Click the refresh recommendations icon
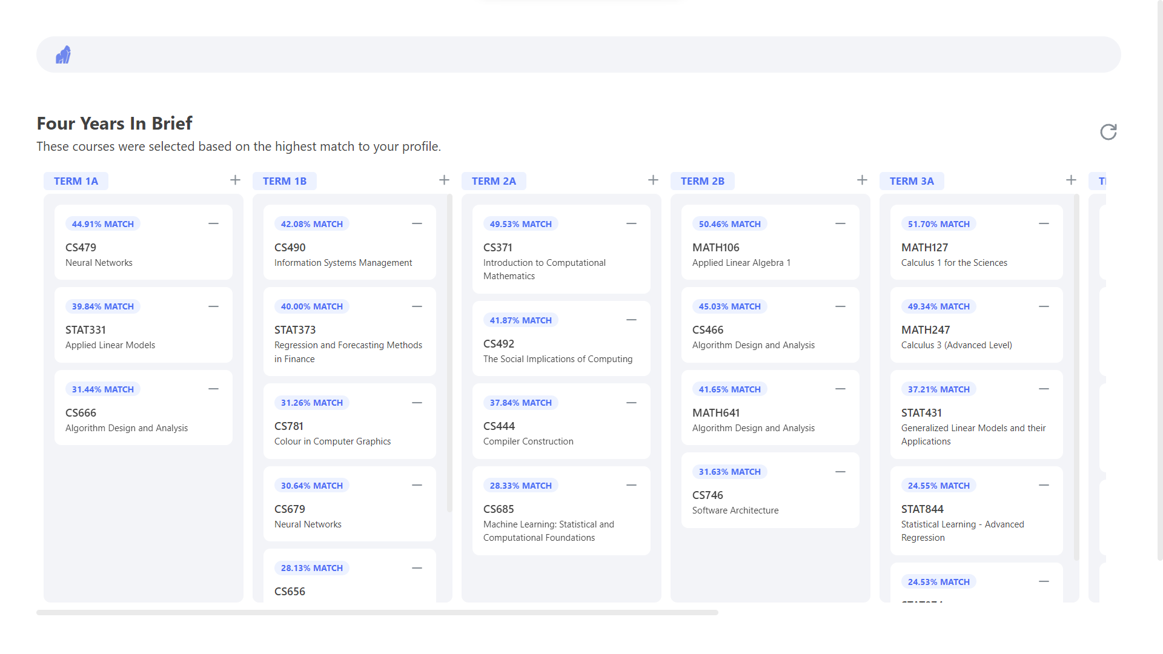The height and width of the screenshot is (654, 1163). [1108, 132]
